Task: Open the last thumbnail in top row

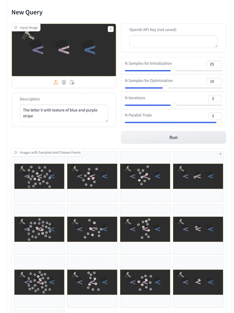Action: click(x=198, y=176)
